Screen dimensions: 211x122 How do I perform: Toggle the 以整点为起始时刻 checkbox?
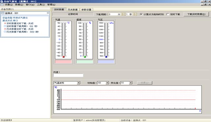pyautogui.click(x=141, y=14)
